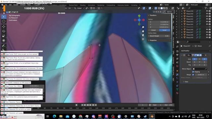
Task: Open the Modifiers wrench tab icon
Action: tap(177, 75)
